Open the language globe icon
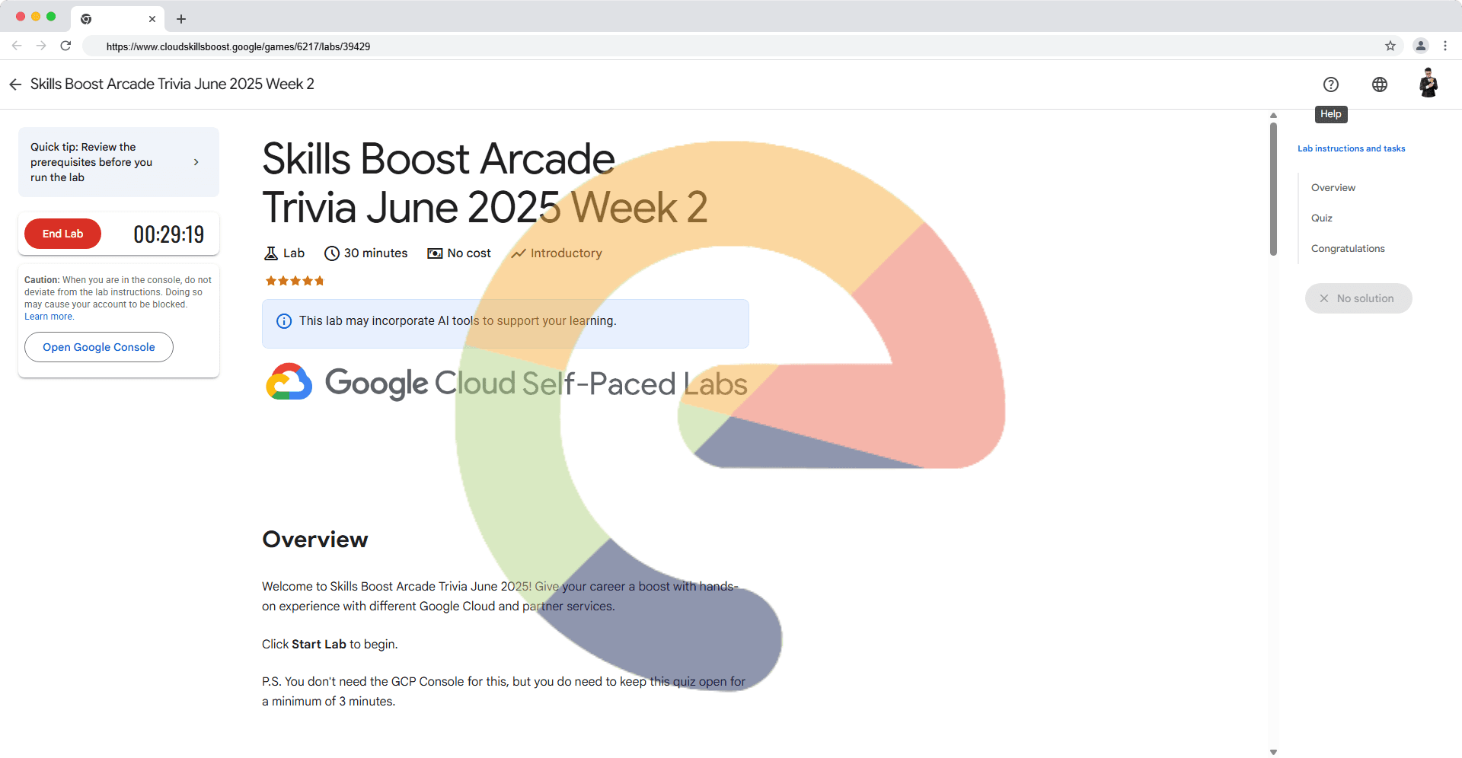Image resolution: width=1462 pixels, height=758 pixels. [1379, 84]
